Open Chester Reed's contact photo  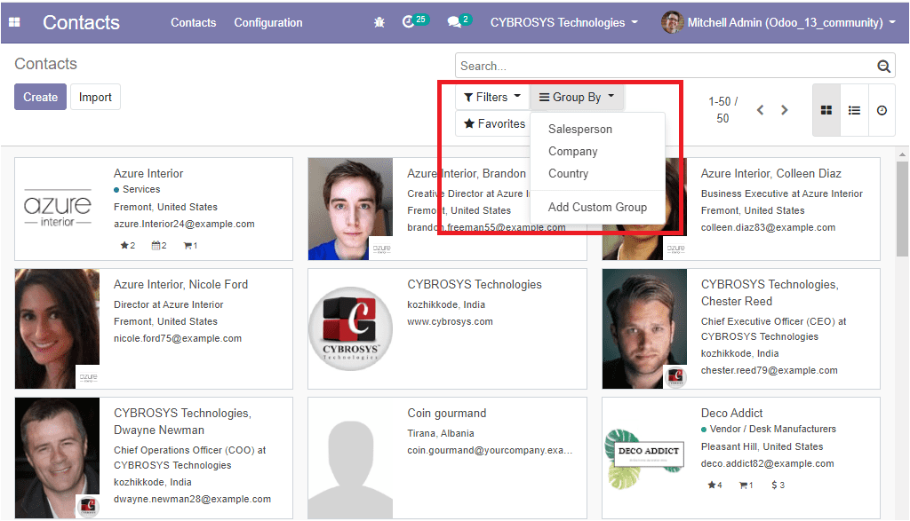645,328
